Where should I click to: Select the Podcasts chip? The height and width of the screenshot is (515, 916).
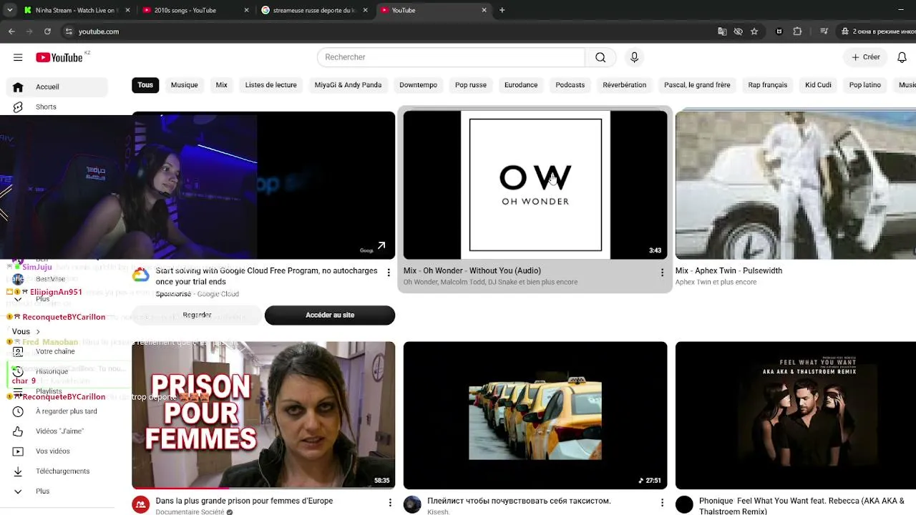tap(570, 85)
